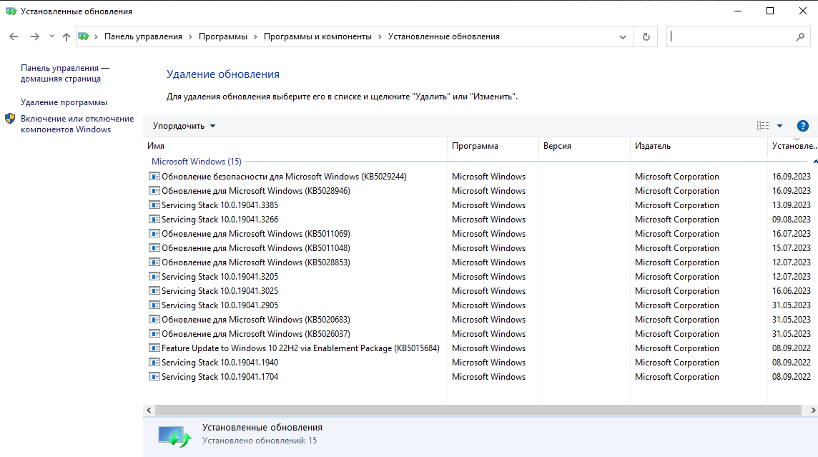Select the KB5011048 update icon

coord(154,247)
